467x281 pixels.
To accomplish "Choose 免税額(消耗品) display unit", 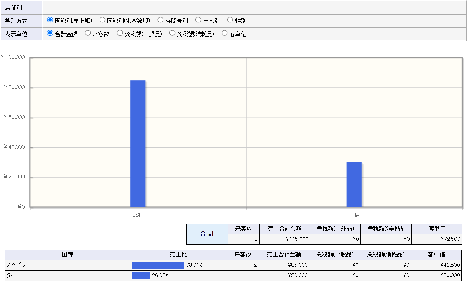I will pos(172,33).
